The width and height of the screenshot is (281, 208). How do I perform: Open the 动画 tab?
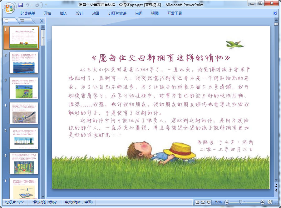click(x=96, y=13)
